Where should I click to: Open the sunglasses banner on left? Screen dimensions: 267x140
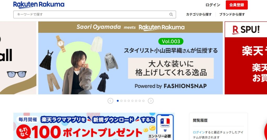(18, 58)
